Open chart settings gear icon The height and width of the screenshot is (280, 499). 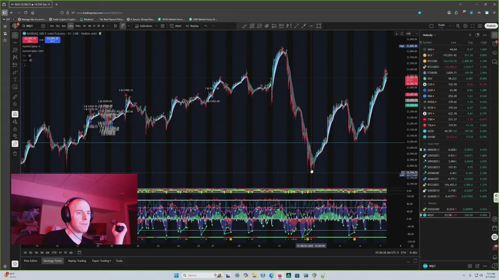[x=465, y=26]
